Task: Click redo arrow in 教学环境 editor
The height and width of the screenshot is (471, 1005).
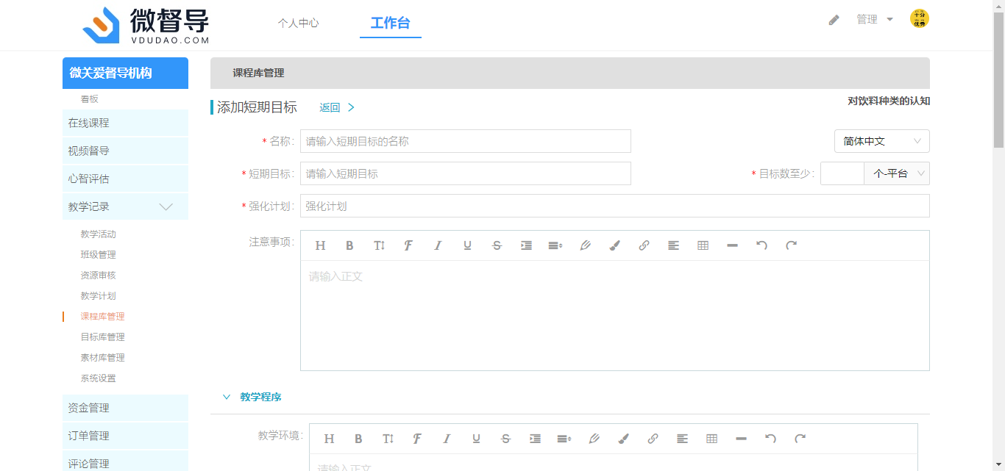Action: pos(800,439)
